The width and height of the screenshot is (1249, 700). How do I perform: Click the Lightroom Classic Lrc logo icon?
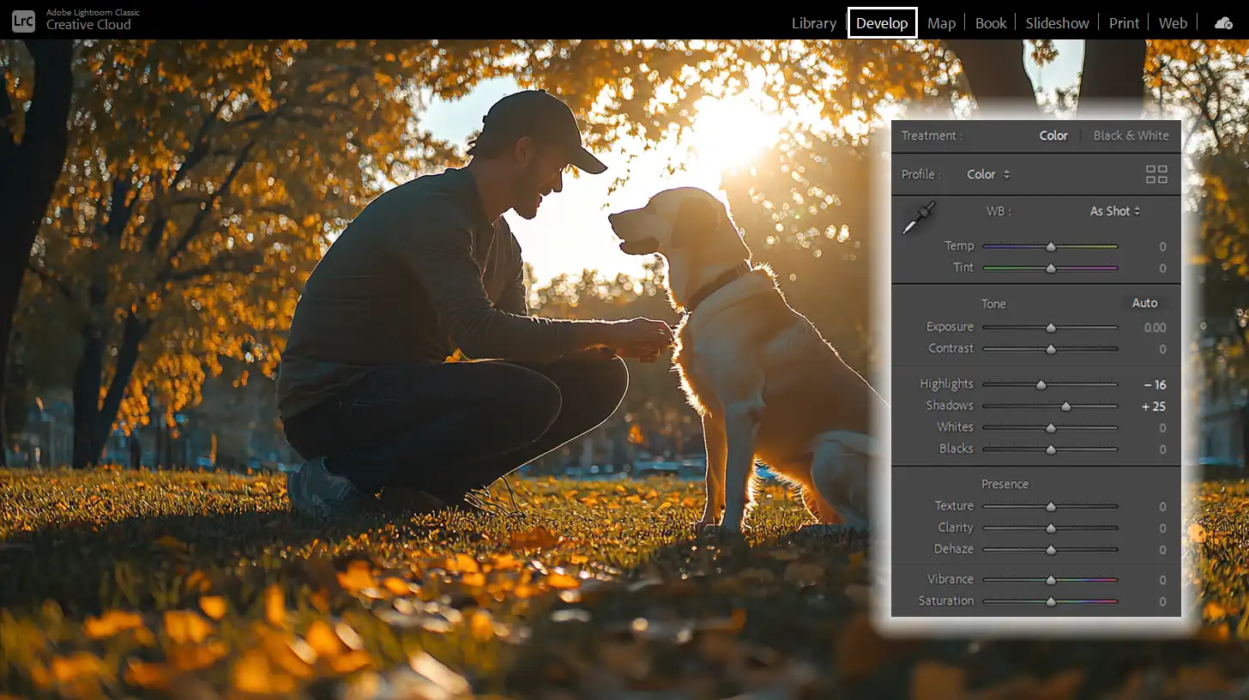[x=23, y=20]
